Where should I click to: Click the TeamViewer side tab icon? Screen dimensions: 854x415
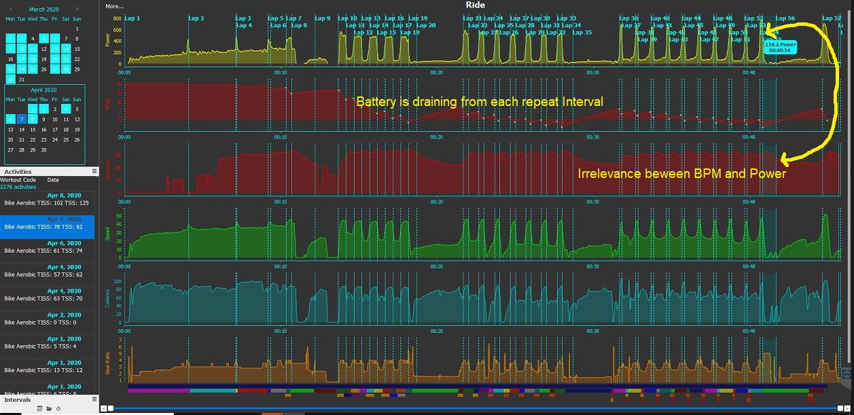tap(847, 374)
